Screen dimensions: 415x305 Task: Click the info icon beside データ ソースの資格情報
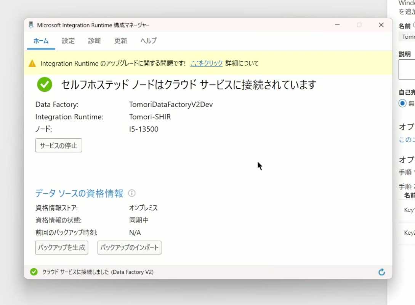[132, 193]
